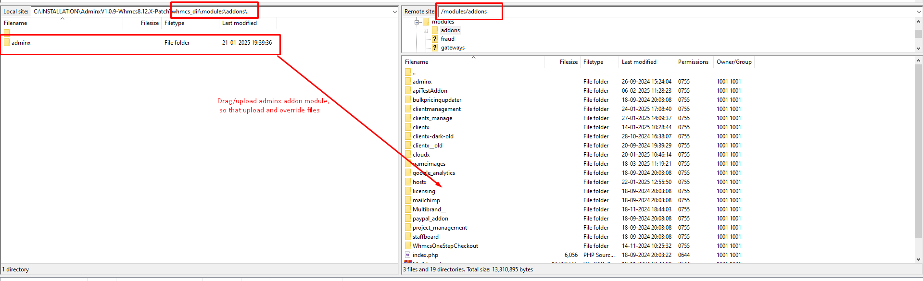The height and width of the screenshot is (281, 923).
Task: Click the remote parent directory '..' folder icon
Action: point(408,73)
